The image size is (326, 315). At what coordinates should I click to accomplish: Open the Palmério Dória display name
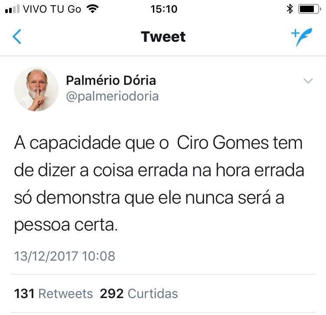[111, 80]
